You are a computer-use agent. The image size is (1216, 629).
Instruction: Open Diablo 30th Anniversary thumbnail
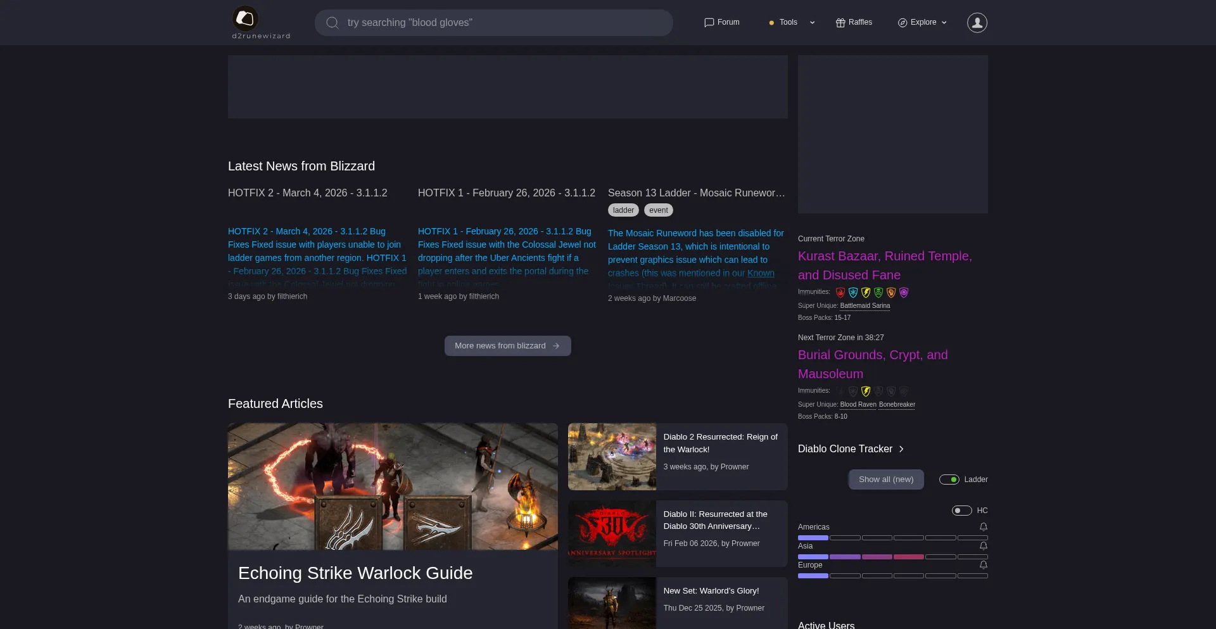coord(612,533)
